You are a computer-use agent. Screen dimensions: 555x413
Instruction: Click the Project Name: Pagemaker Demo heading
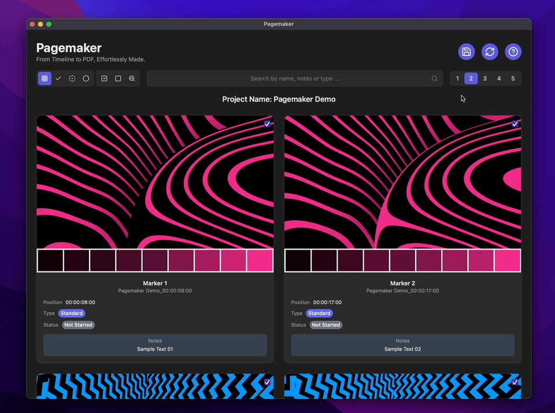[279, 99]
